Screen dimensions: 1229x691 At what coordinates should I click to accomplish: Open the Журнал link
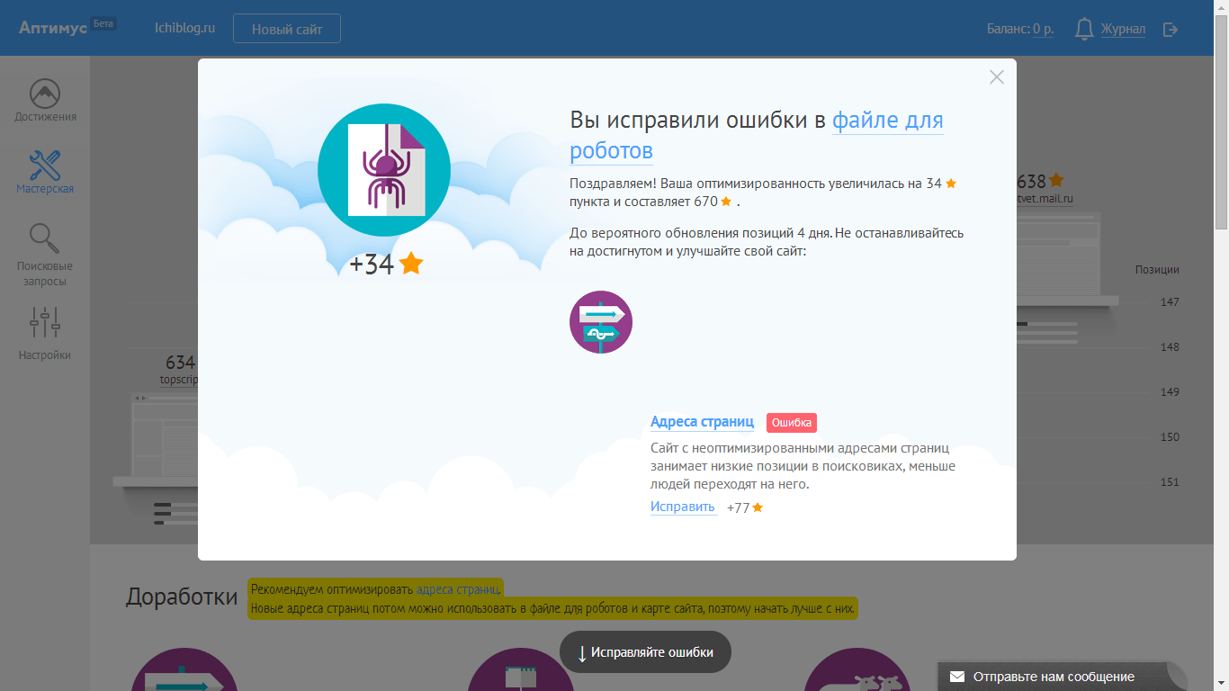1123,29
